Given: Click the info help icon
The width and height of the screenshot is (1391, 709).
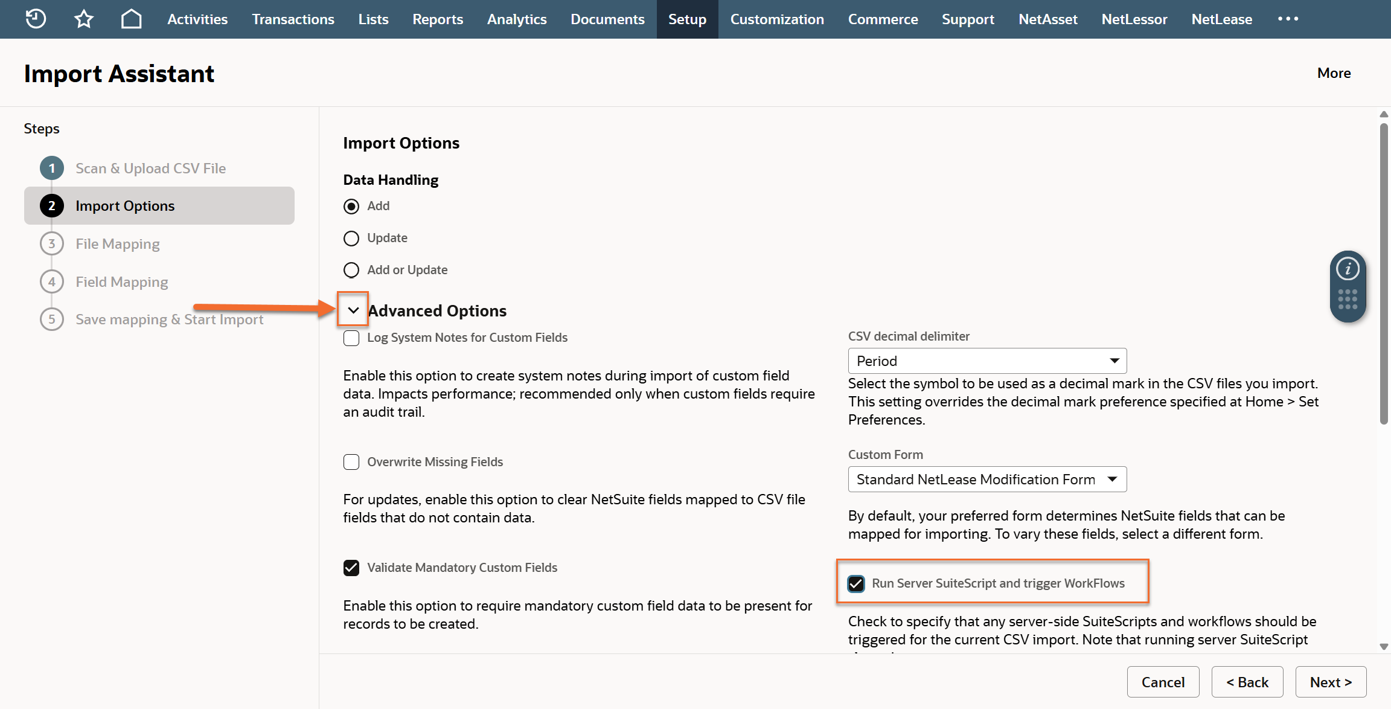Looking at the screenshot, I should [1348, 269].
